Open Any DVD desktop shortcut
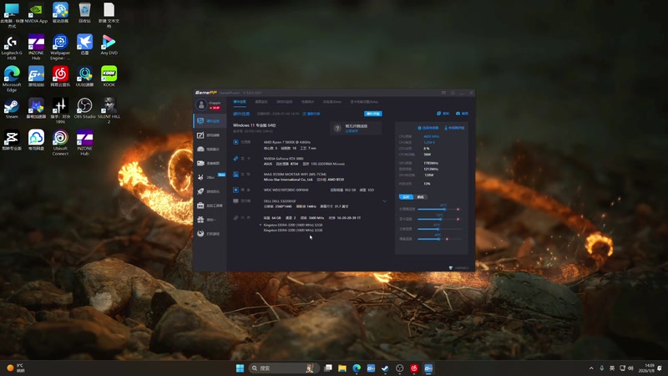 click(109, 45)
